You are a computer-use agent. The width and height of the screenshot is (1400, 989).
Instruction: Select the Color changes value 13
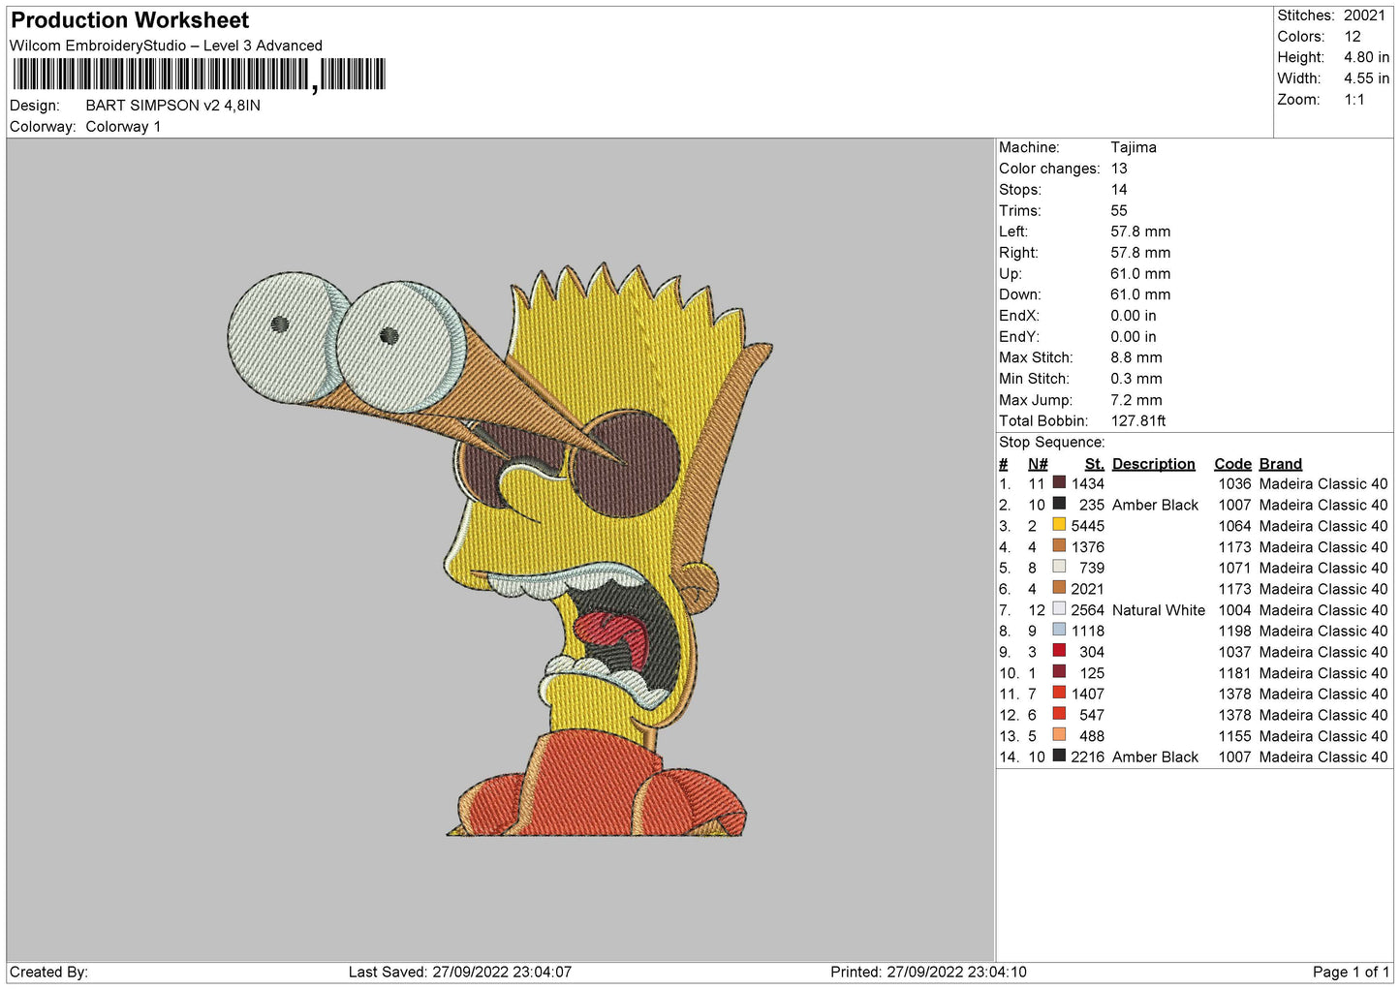(1119, 169)
